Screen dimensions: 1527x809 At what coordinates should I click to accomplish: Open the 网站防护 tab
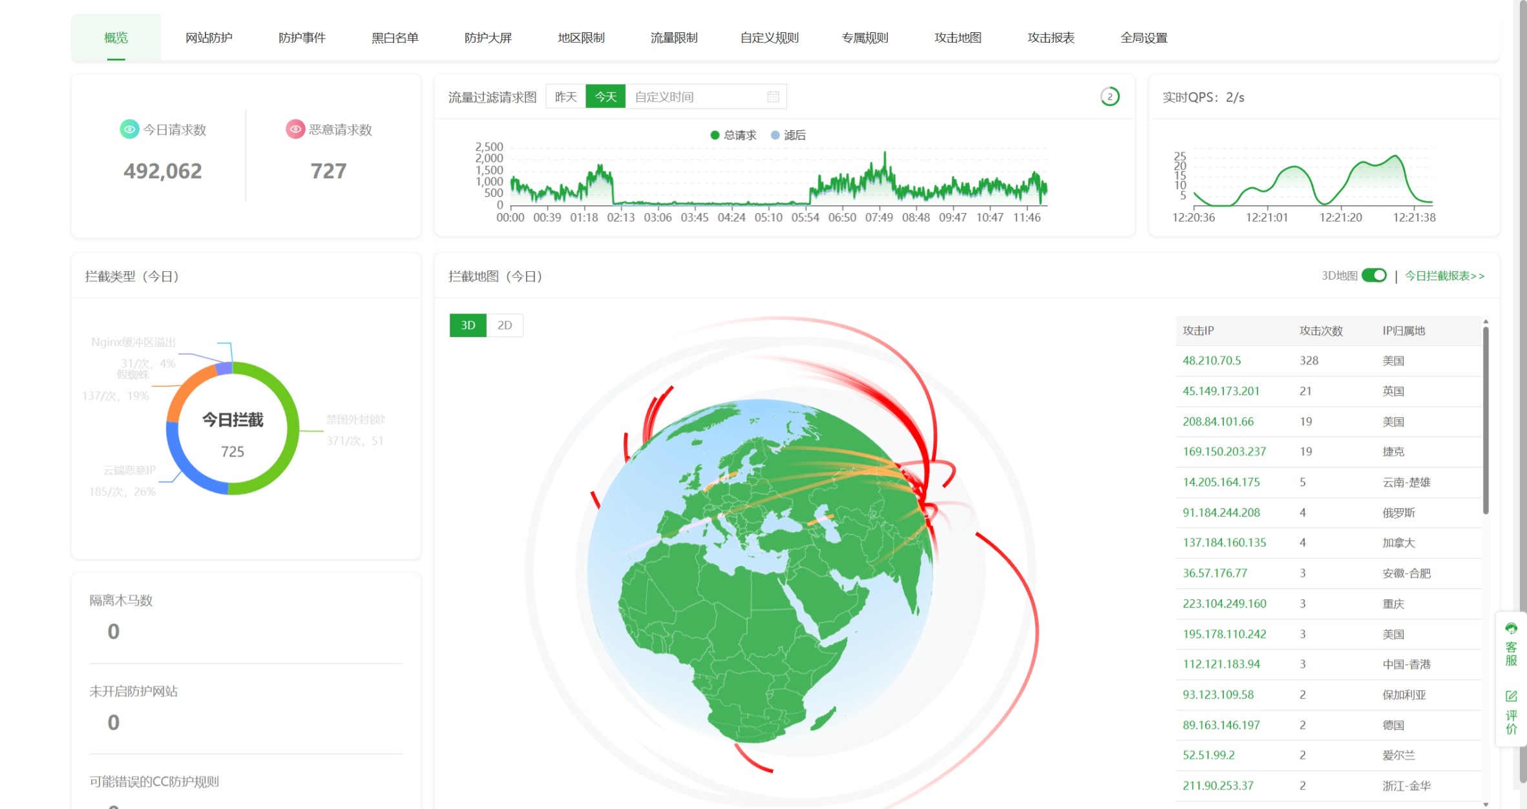click(x=209, y=37)
